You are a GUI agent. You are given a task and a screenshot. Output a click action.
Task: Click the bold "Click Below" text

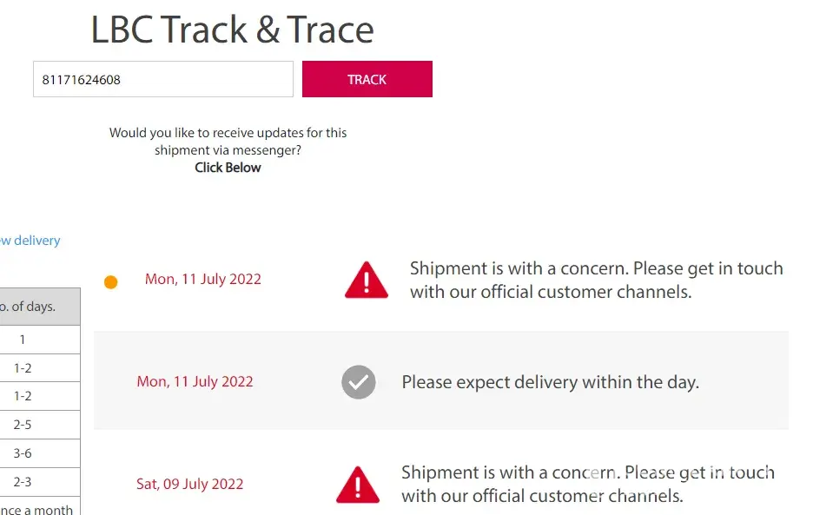[x=228, y=168]
